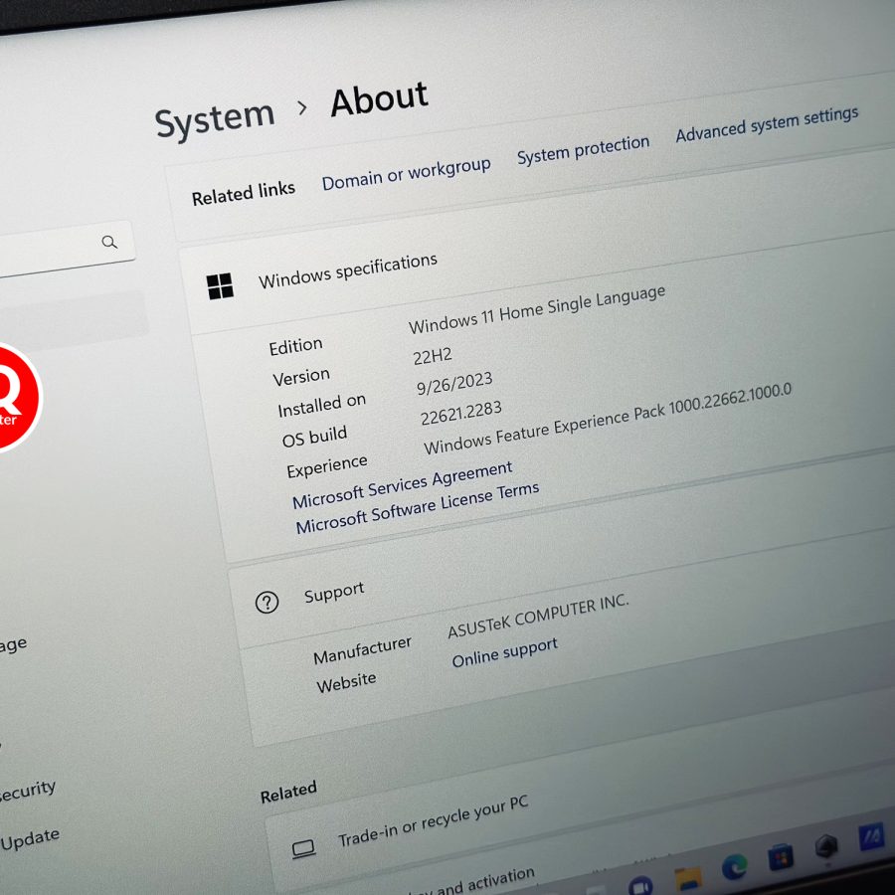
Task: Select the version value 22H2
Action: 433,357
